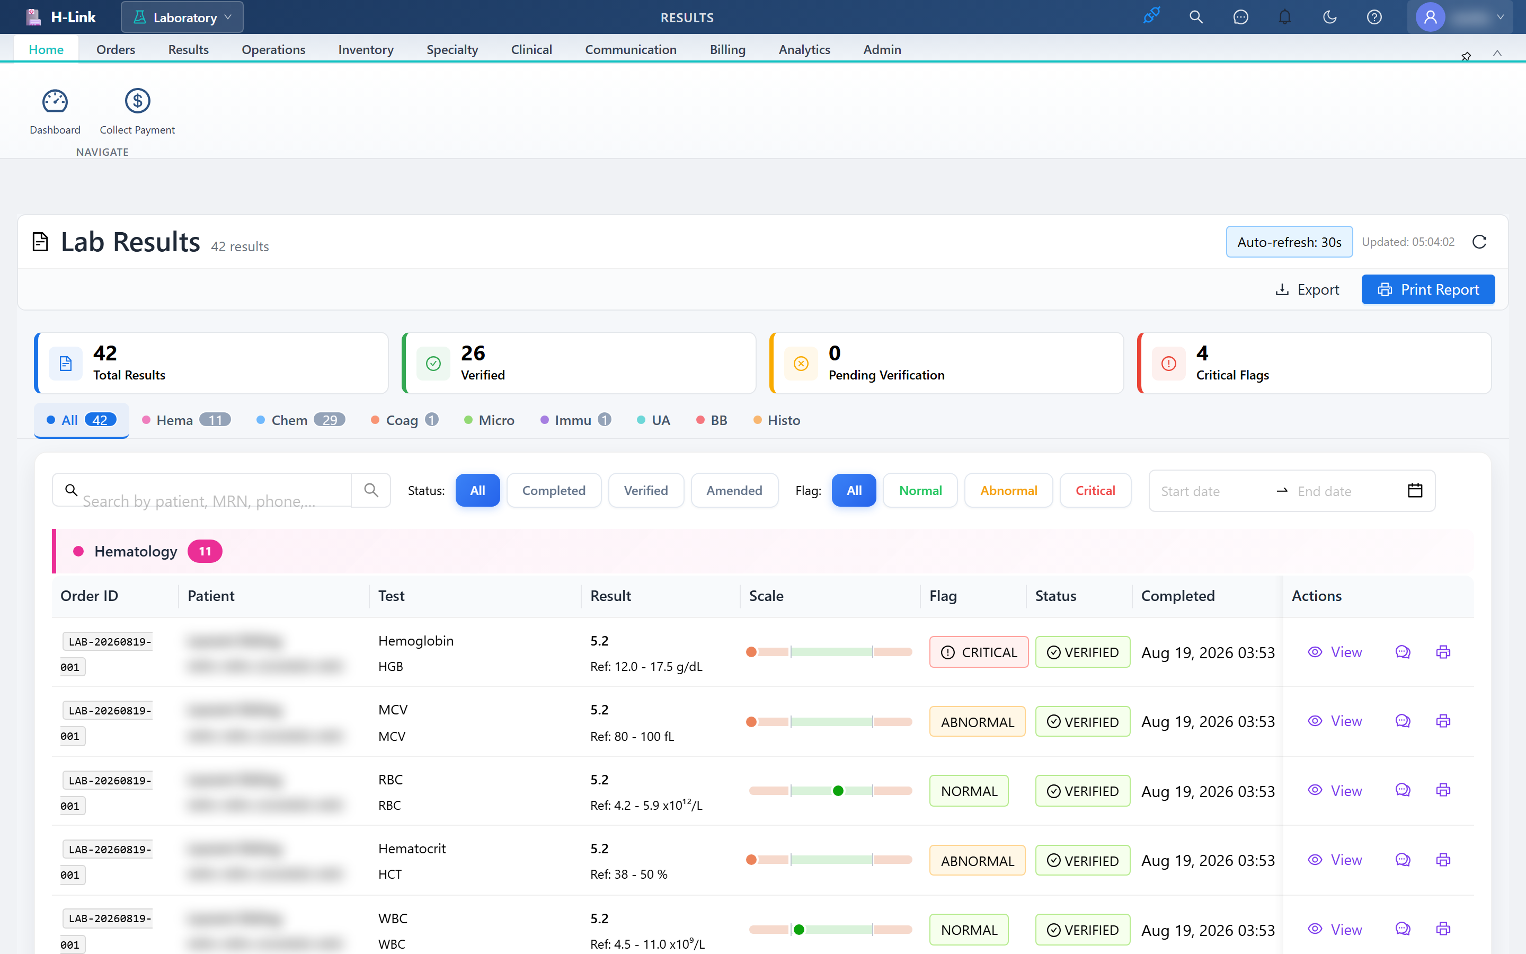The image size is (1526, 954).
Task: Filter flag by Critical
Action: click(1095, 490)
